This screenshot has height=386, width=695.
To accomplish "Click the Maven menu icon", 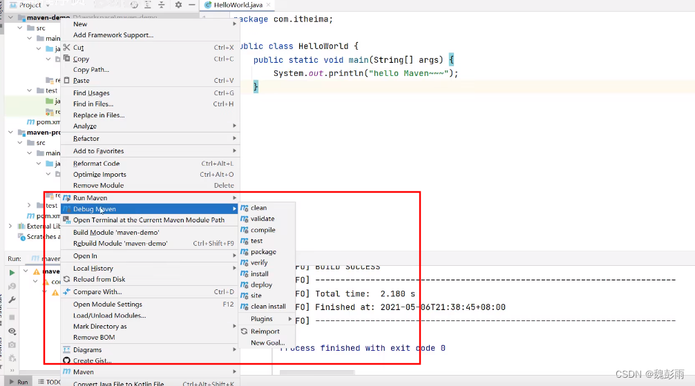I will (66, 371).
